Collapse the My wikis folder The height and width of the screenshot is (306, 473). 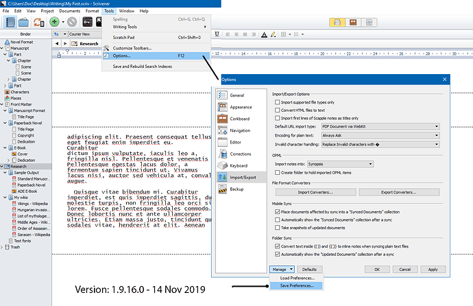(x=5, y=198)
